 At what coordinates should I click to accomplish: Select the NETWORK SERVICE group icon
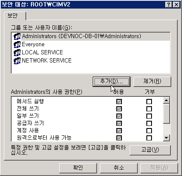(x=17, y=61)
